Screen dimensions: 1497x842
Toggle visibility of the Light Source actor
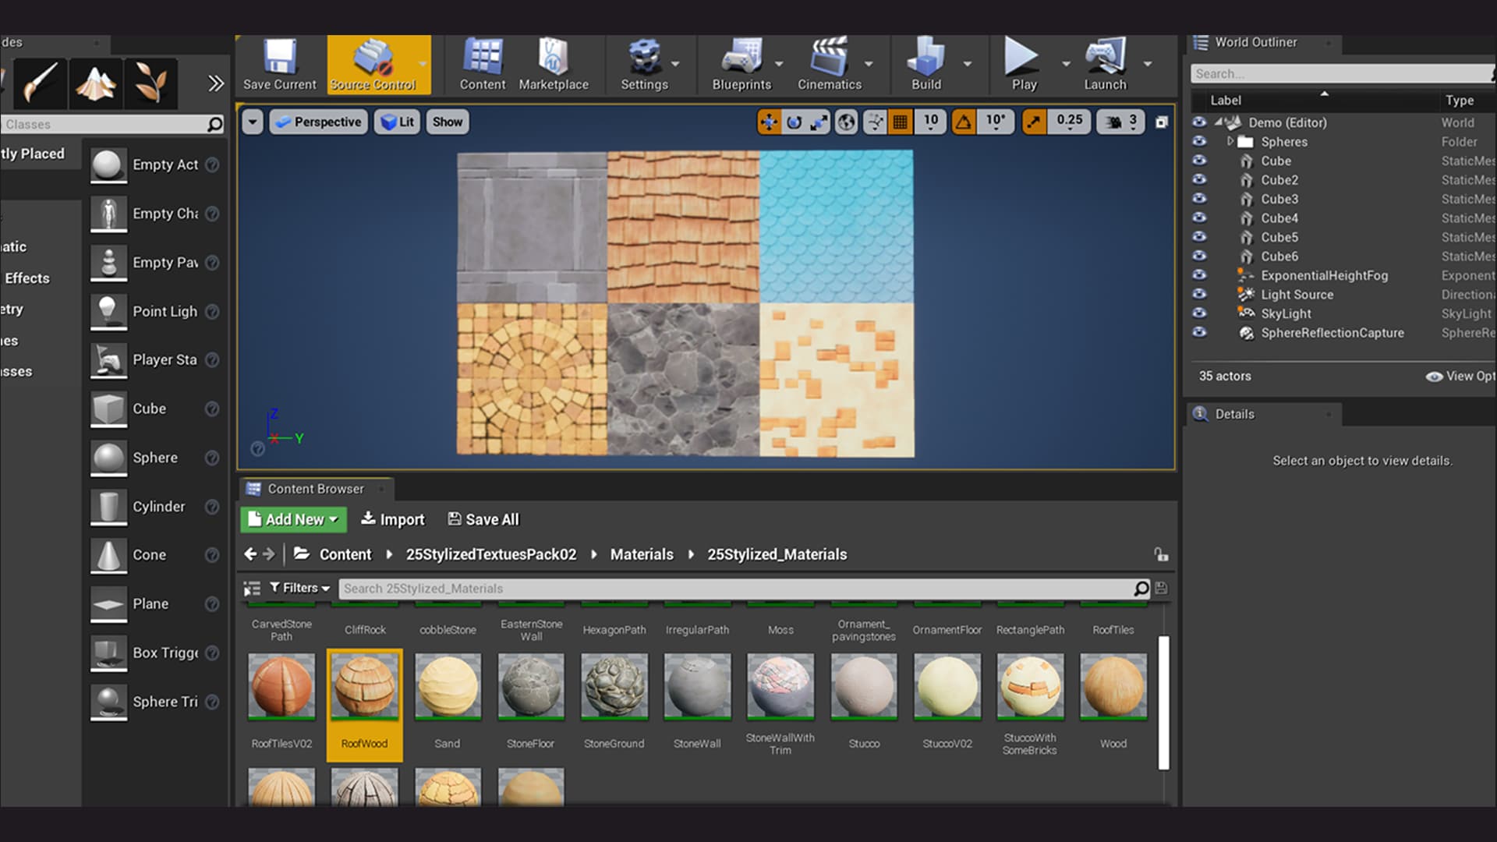tap(1200, 295)
